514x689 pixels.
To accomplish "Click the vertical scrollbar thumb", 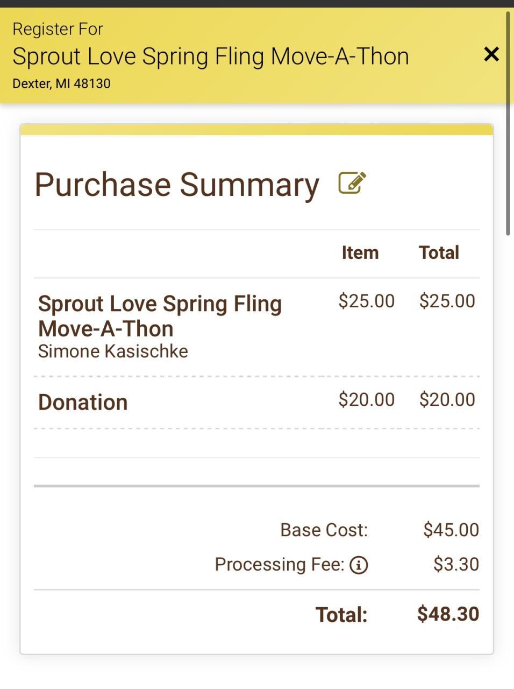I will [x=508, y=124].
